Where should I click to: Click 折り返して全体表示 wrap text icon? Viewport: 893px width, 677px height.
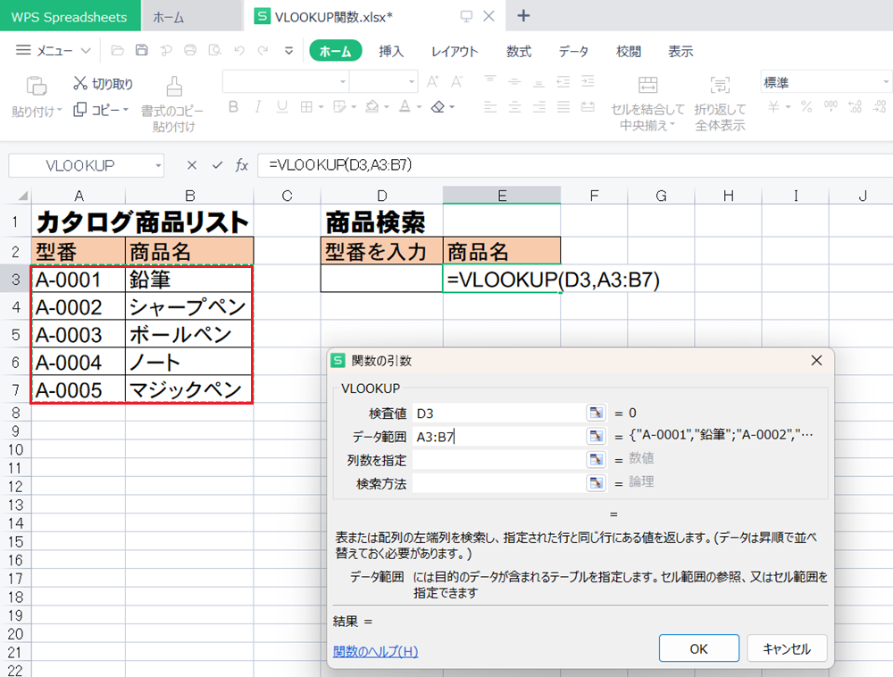pos(720,86)
